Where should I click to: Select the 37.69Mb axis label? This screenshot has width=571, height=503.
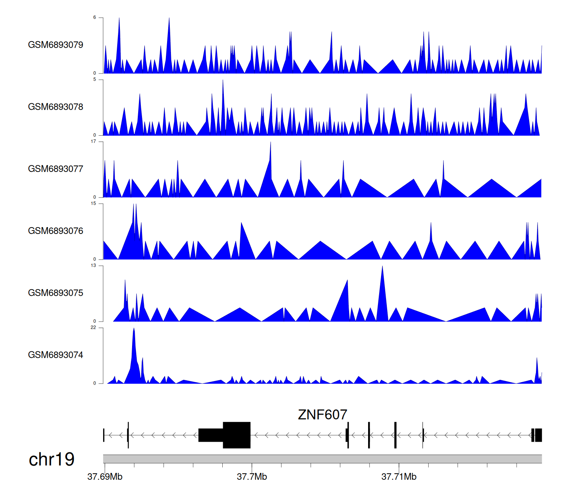(105, 477)
